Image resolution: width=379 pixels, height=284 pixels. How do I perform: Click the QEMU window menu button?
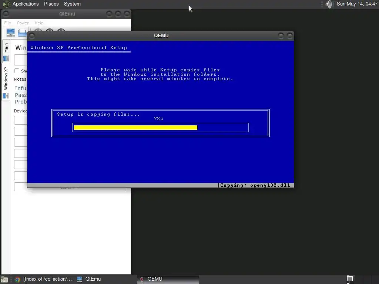pyautogui.click(x=32, y=36)
